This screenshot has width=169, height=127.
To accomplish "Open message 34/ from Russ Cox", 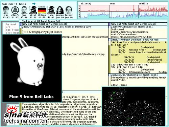I will (x=139, y=43).
